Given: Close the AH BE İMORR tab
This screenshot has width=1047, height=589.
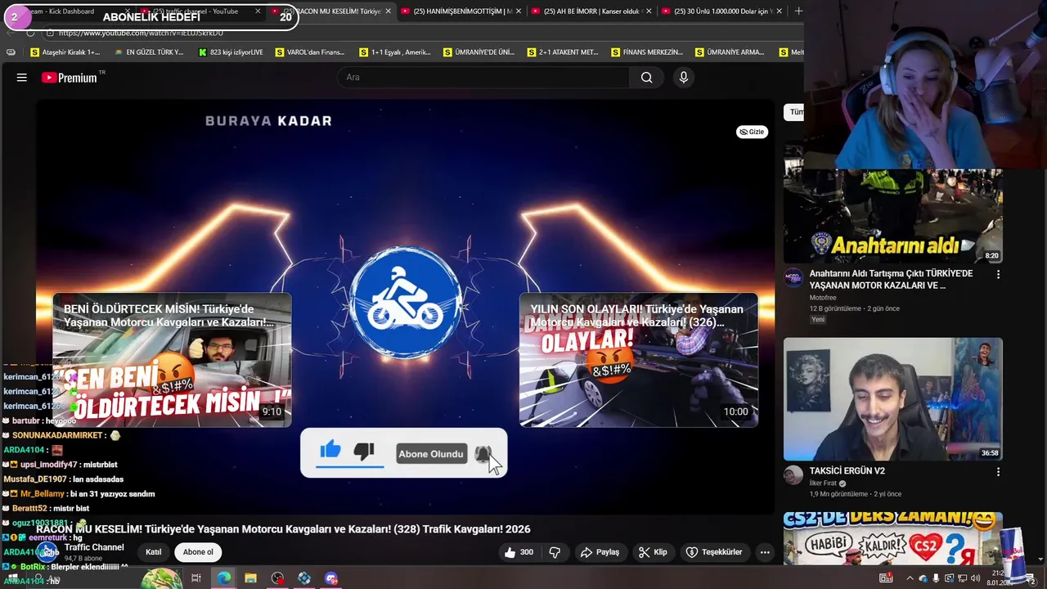Looking at the screenshot, I should (x=649, y=11).
